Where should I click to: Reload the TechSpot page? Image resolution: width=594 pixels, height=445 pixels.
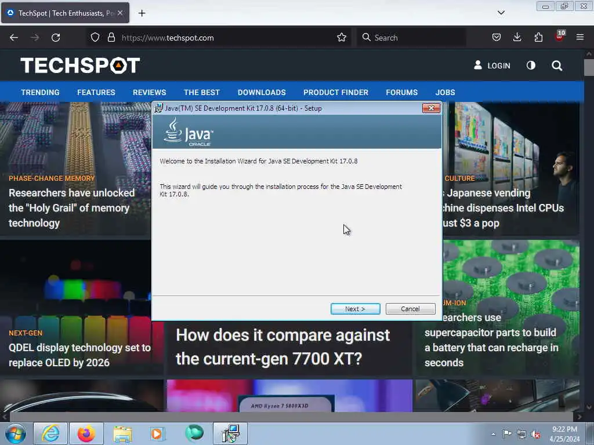(56, 38)
